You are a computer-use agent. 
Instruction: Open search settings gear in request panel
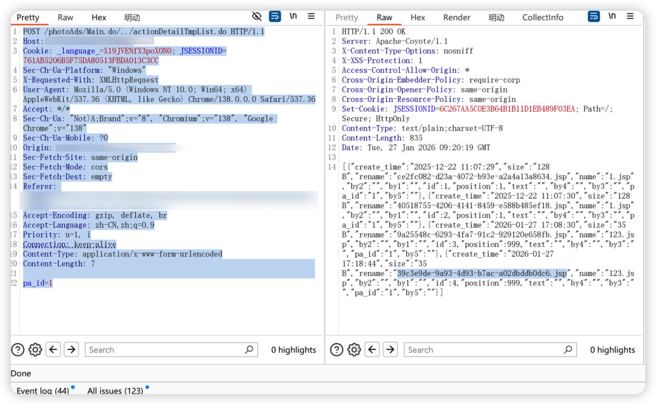pos(35,350)
